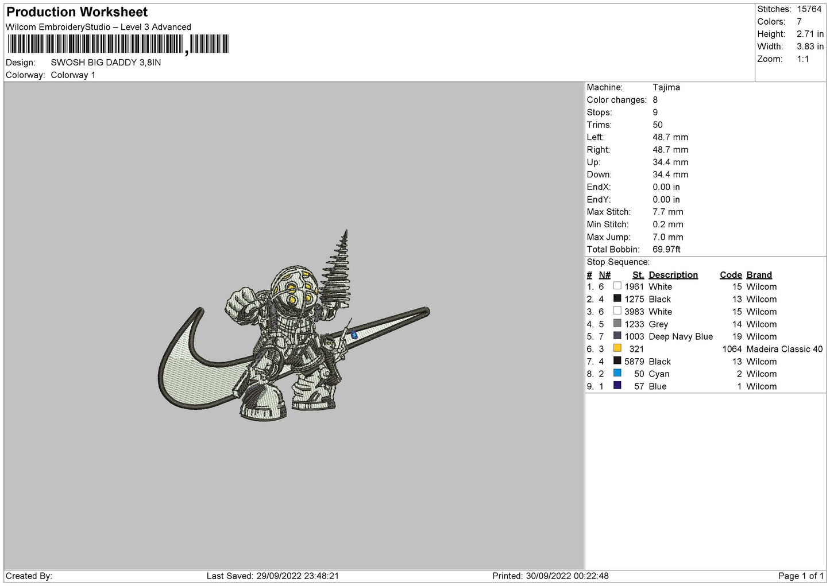The height and width of the screenshot is (586, 830).
Task: Click the barcode in the header
Action: pos(118,44)
